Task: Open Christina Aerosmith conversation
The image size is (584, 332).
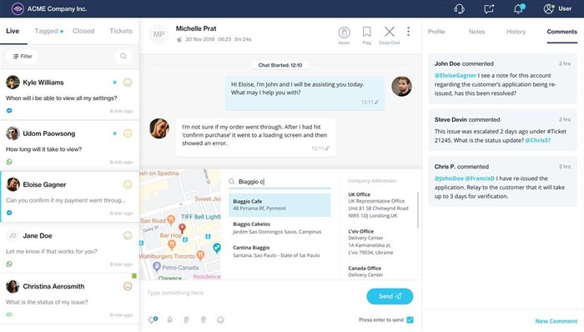Action: click(69, 299)
